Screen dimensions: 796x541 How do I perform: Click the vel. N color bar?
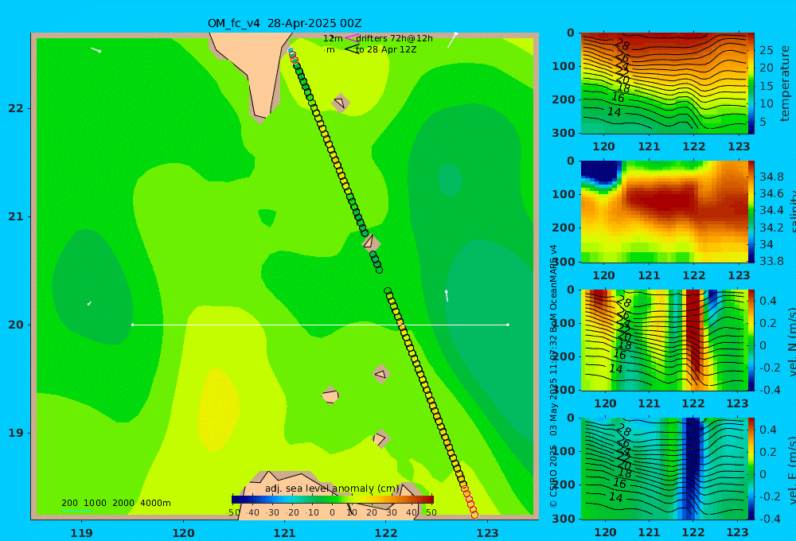coord(751,340)
